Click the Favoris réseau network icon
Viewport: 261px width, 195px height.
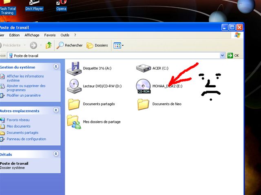[2, 120]
